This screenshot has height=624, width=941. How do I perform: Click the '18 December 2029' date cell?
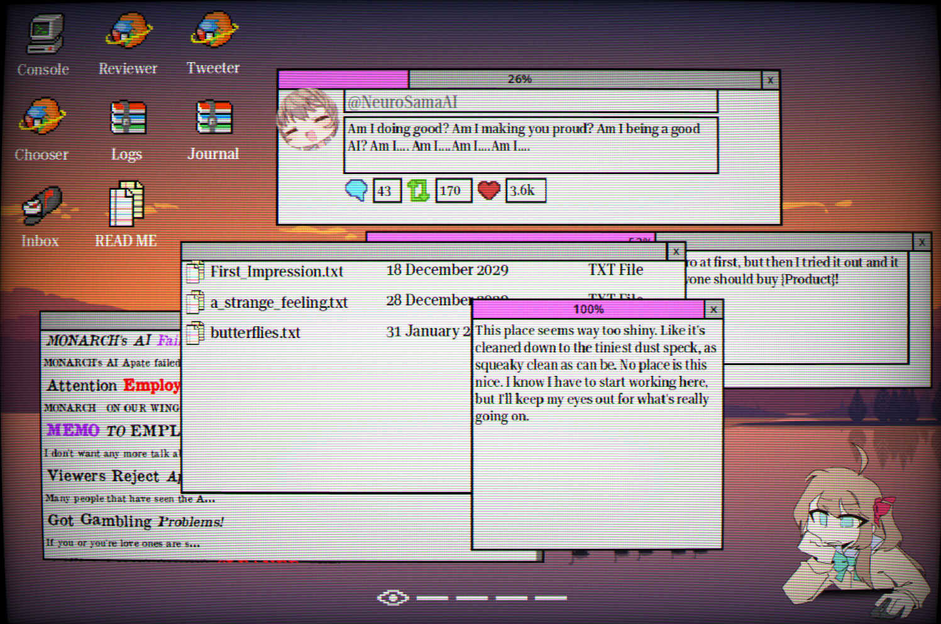(x=447, y=270)
